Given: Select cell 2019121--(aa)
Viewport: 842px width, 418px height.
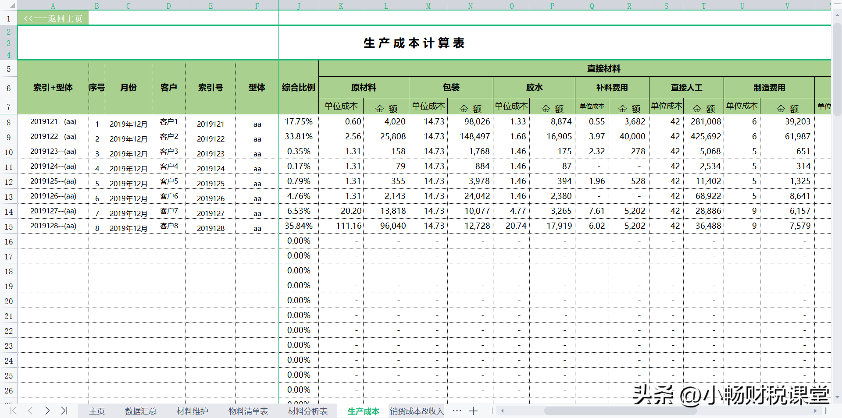Looking at the screenshot, I should tap(53, 122).
